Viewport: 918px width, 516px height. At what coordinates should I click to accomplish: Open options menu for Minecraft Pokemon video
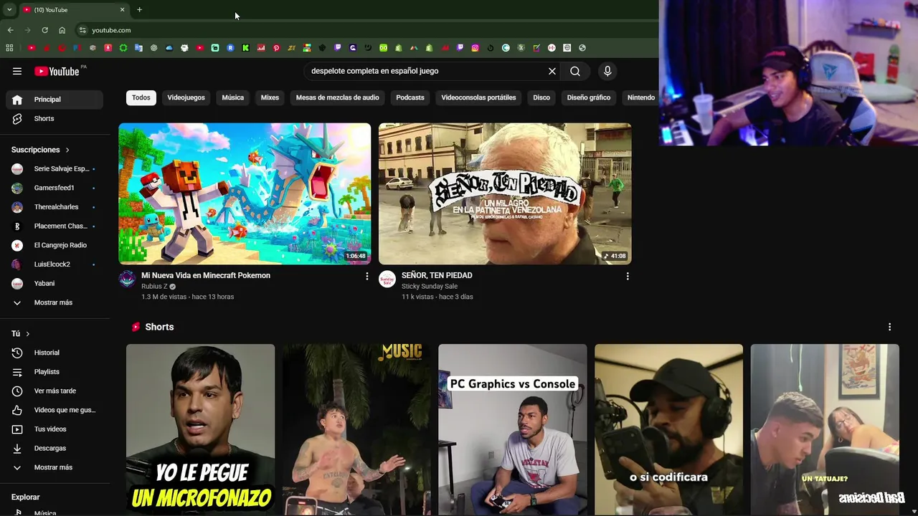(x=367, y=276)
